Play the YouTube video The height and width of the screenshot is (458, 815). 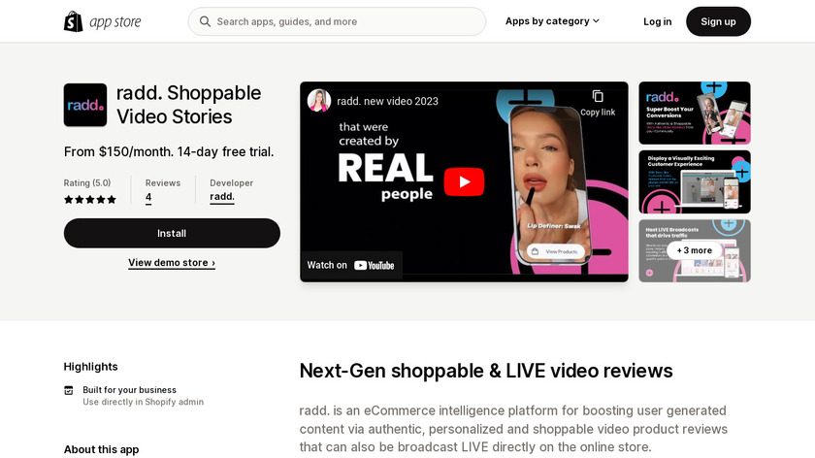click(464, 181)
